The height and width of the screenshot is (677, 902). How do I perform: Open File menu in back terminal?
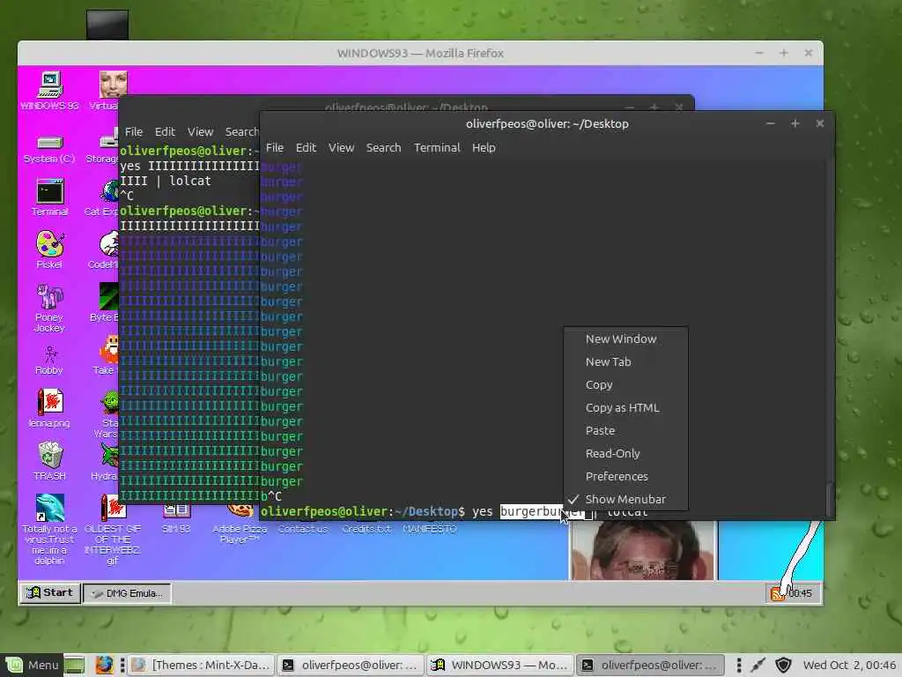click(x=134, y=132)
